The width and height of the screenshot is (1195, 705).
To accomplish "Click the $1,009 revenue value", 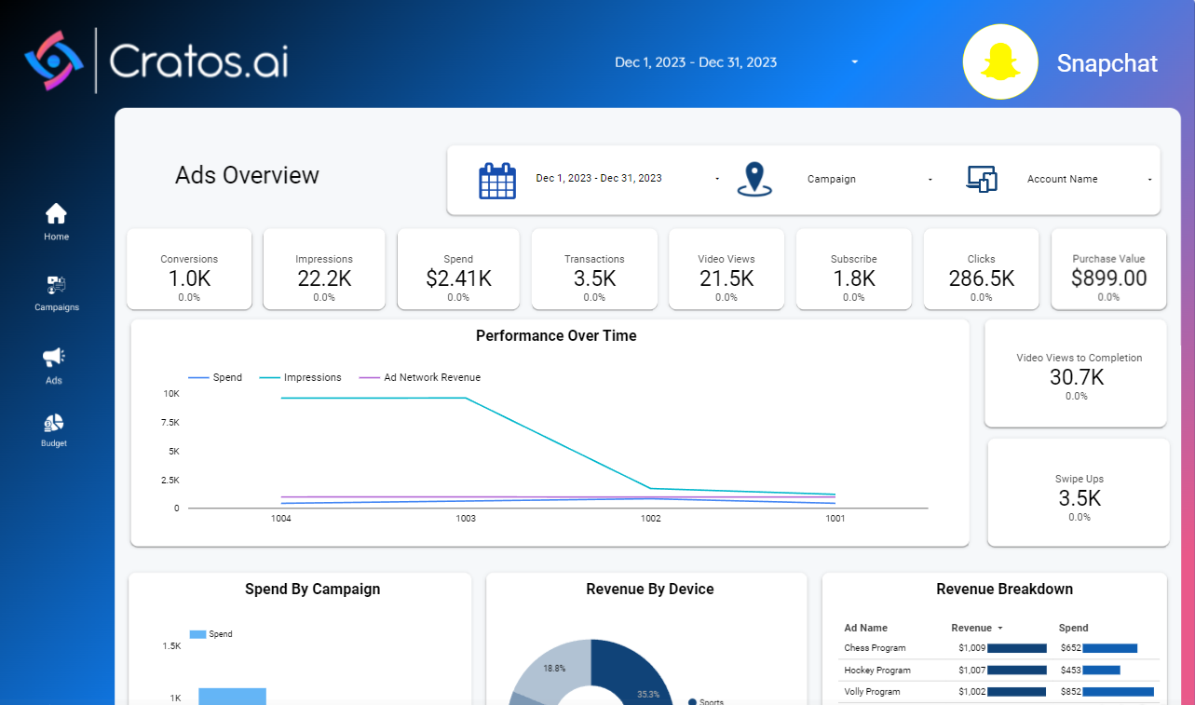I will coord(971,648).
